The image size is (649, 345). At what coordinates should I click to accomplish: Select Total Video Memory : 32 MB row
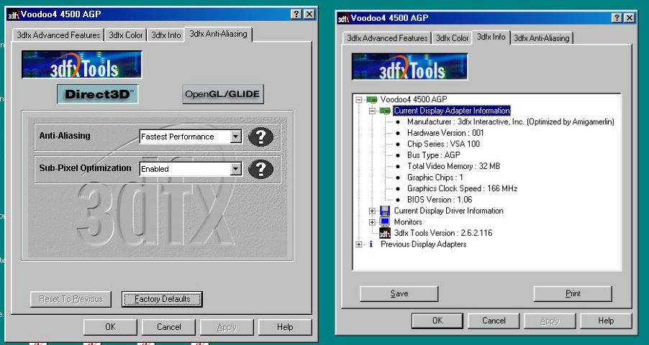453,166
